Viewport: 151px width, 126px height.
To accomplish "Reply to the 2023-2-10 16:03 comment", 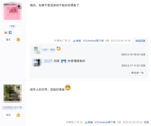I will coord(143,55).
